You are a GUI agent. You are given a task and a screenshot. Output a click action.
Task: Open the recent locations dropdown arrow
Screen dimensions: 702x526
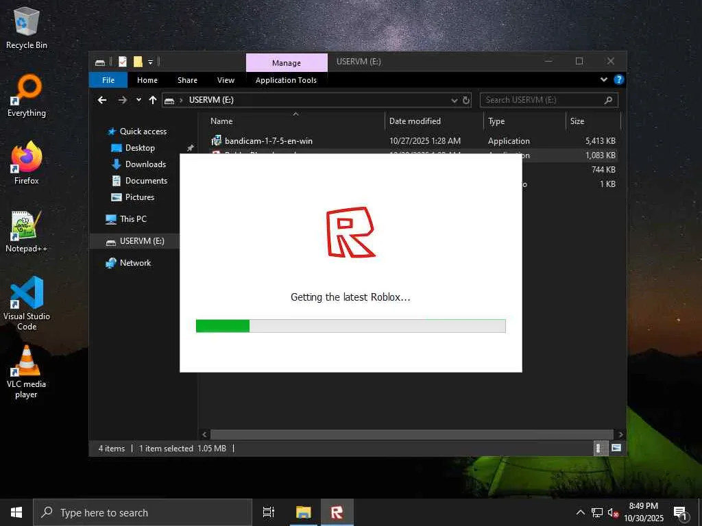(x=138, y=100)
